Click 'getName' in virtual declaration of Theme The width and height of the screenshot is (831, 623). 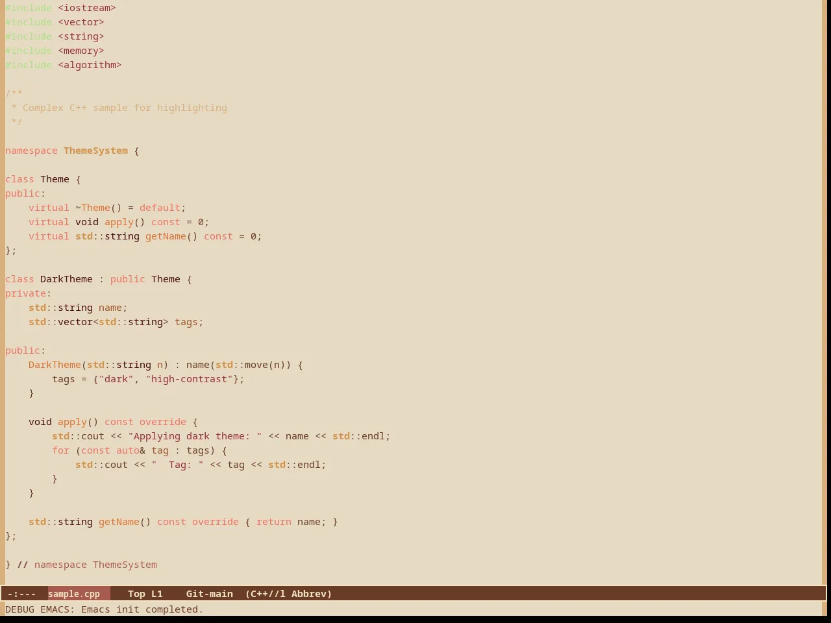click(166, 236)
